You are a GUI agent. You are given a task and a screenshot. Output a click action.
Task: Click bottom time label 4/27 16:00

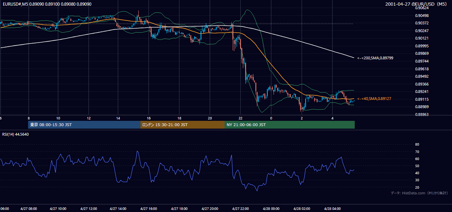coord(149,208)
